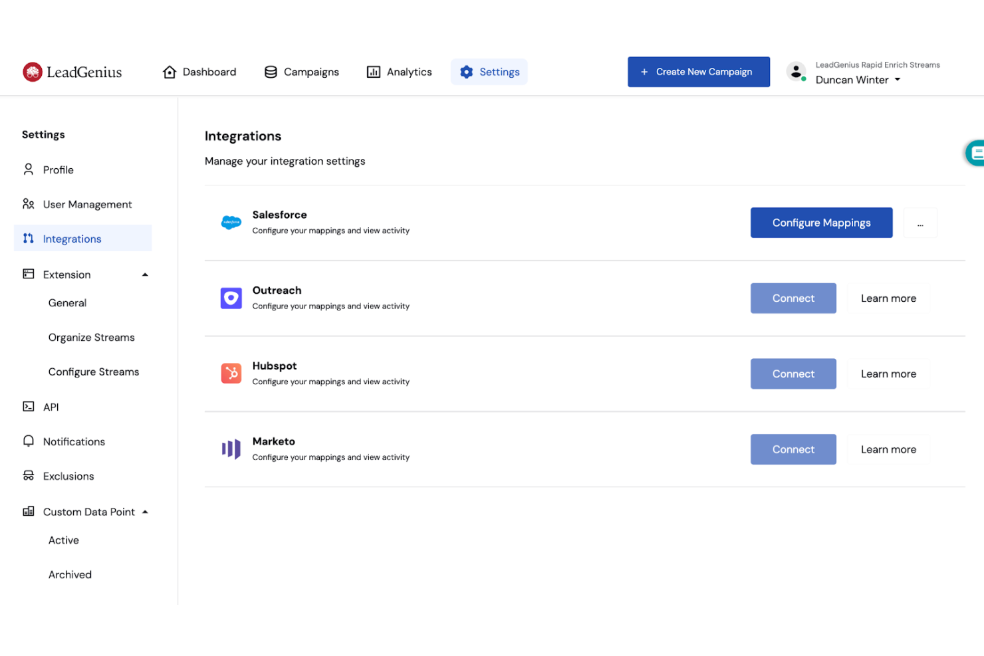The image size is (984, 656).
Task: Click Create New Campaign
Action: [x=698, y=72]
